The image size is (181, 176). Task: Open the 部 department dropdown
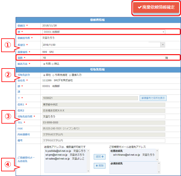tap(103, 32)
